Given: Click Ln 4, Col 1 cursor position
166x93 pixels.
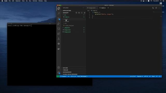Looking at the screenshot, I should (133, 76).
